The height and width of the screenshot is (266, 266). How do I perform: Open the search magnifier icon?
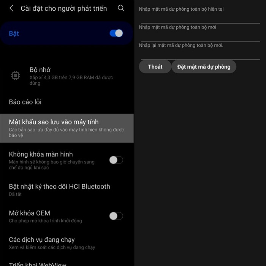121,8
